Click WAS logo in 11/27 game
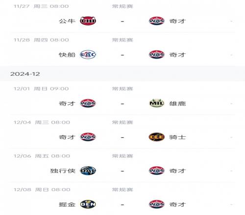 click(157, 21)
